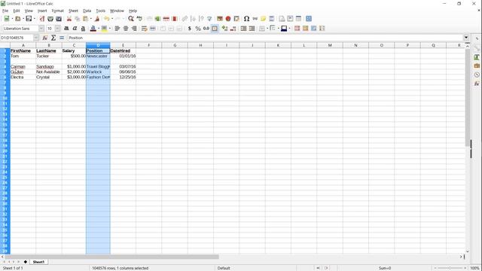The height and width of the screenshot is (271, 482).
Task: Run the Spelling check icon
Action: click(x=139, y=19)
